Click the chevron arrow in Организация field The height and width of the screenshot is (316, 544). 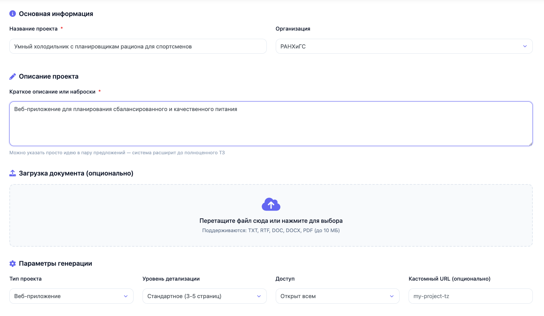[525, 46]
